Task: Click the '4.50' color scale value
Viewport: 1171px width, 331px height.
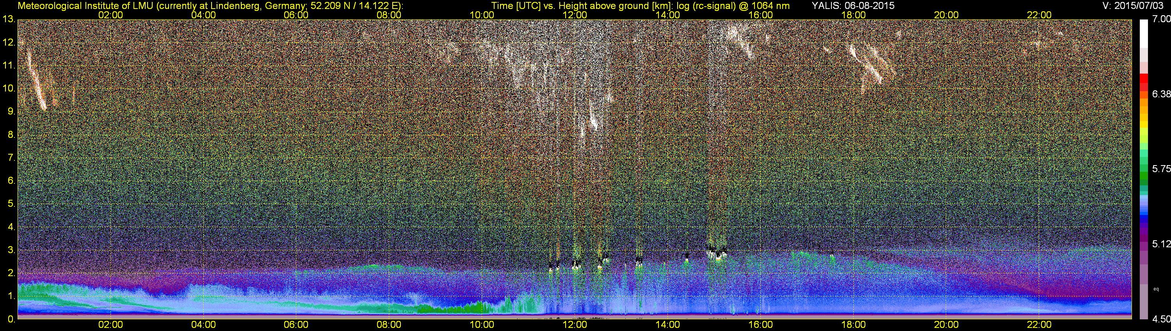Action: click(1162, 319)
